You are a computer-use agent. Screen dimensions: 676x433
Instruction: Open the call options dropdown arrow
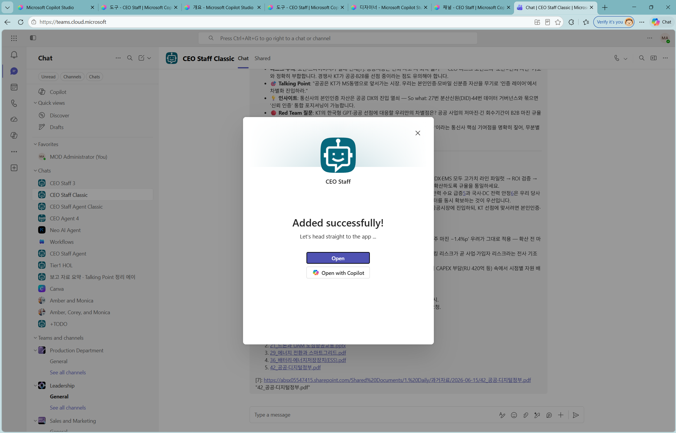click(x=626, y=58)
